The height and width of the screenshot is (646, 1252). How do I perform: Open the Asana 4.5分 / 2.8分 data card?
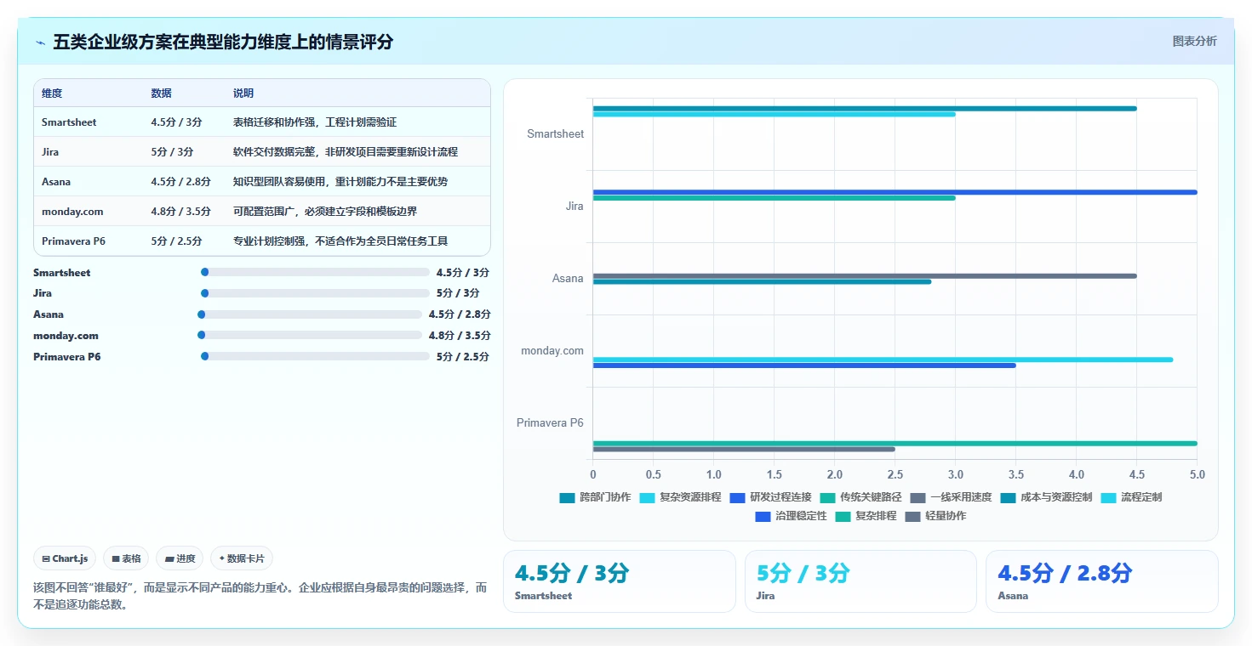click(x=1102, y=581)
